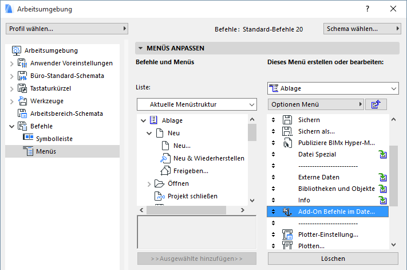The image size is (407, 270).
Task: Expand the Öffnen folder in tree
Action: 150,184
